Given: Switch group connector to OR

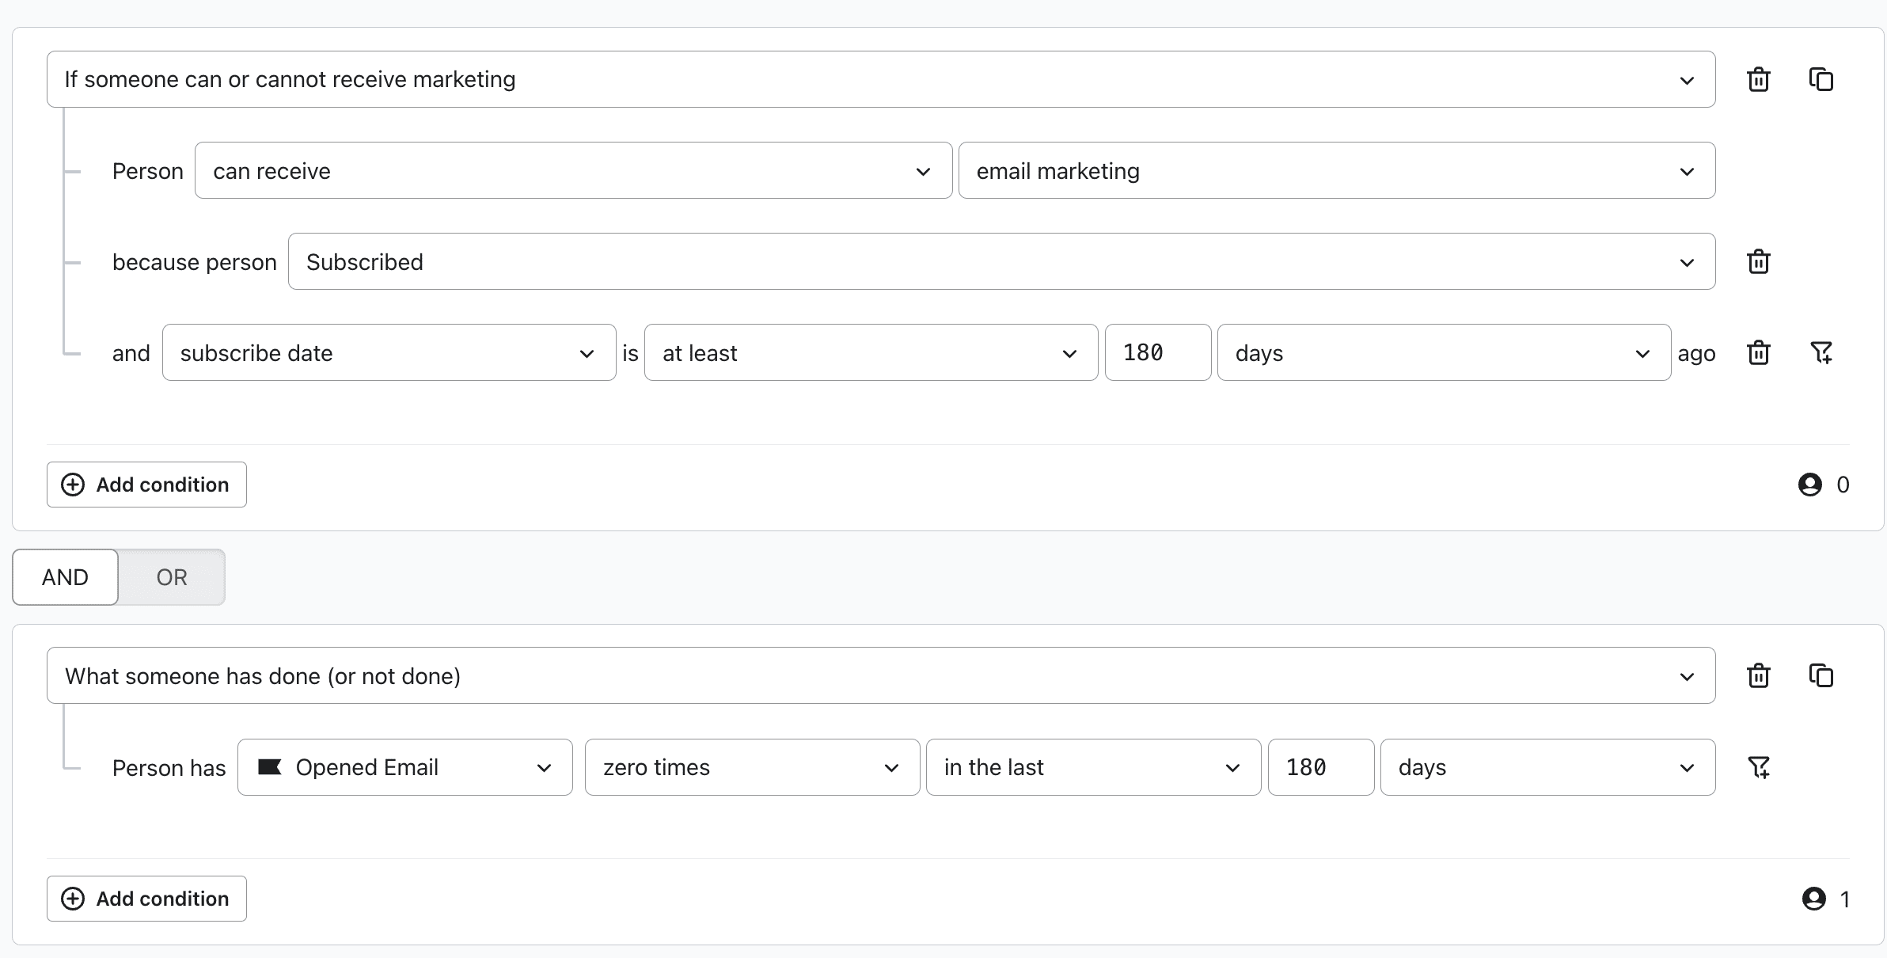Looking at the screenshot, I should [x=172, y=577].
